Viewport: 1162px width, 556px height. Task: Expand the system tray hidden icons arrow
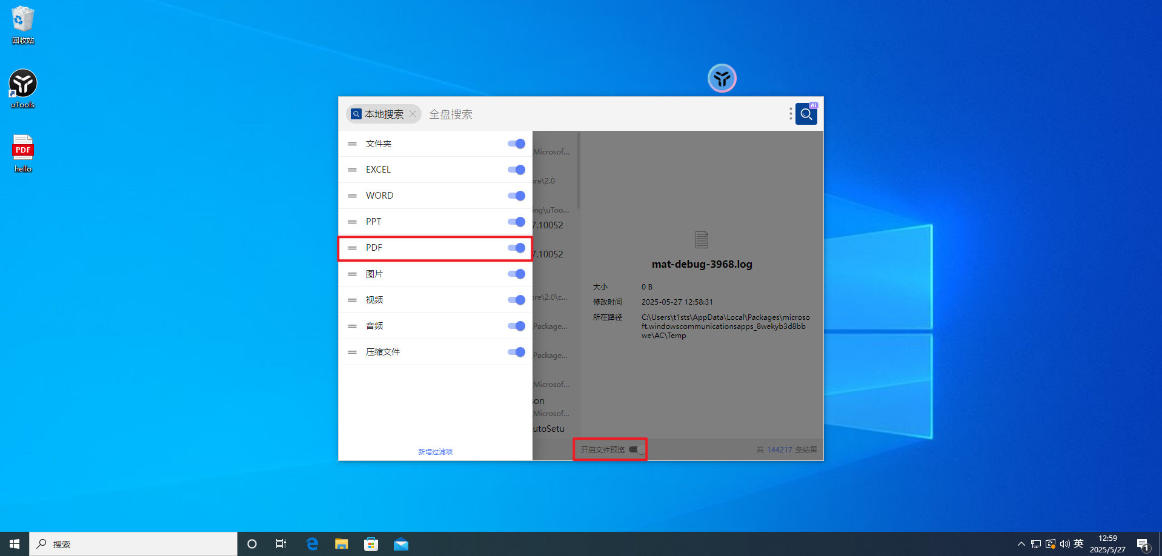point(1021,544)
